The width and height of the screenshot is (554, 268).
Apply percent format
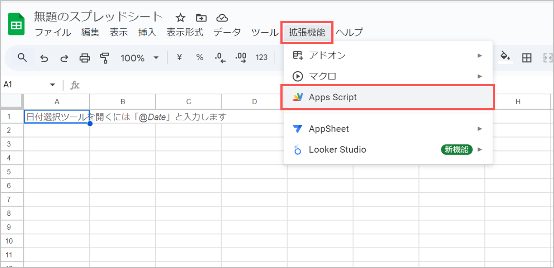pos(200,57)
